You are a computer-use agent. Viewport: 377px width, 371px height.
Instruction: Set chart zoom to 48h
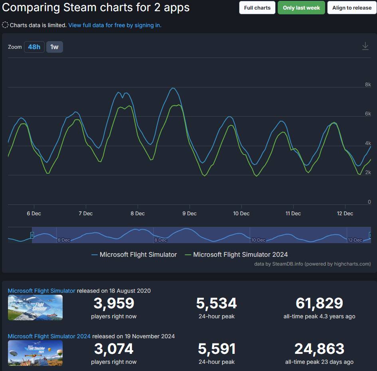[x=34, y=47]
